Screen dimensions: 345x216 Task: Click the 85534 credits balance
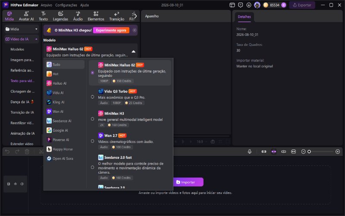click(x=274, y=5)
